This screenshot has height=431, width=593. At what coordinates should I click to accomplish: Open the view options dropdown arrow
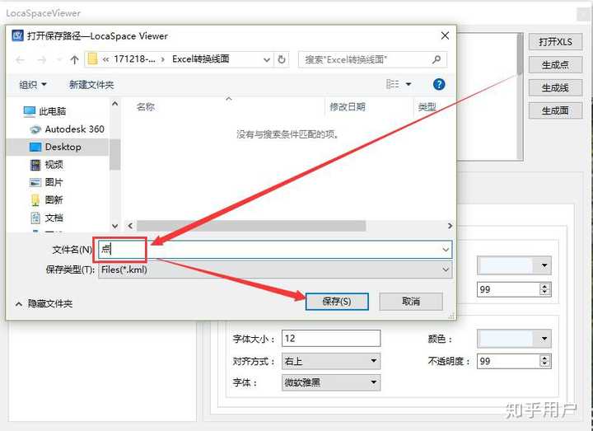(409, 84)
